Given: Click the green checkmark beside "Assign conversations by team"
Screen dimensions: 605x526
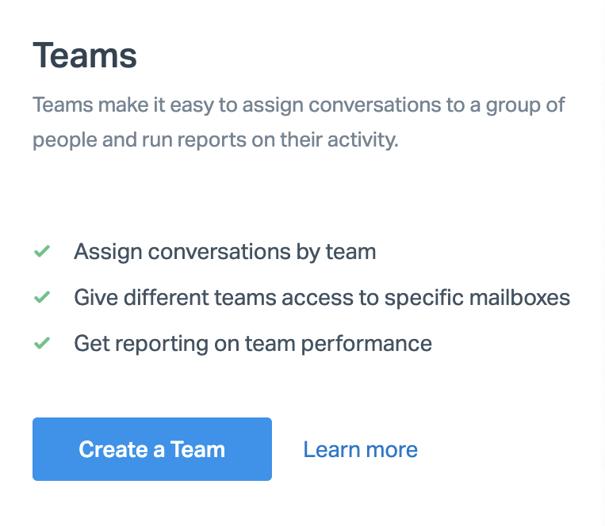Looking at the screenshot, I should point(42,252).
